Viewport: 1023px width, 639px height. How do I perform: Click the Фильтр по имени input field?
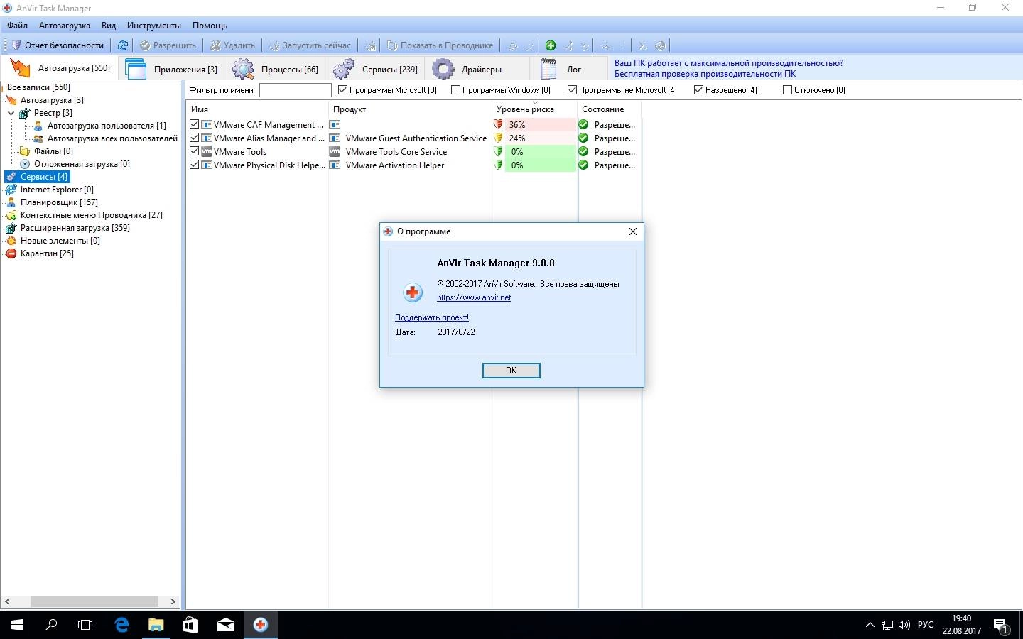[x=296, y=90]
